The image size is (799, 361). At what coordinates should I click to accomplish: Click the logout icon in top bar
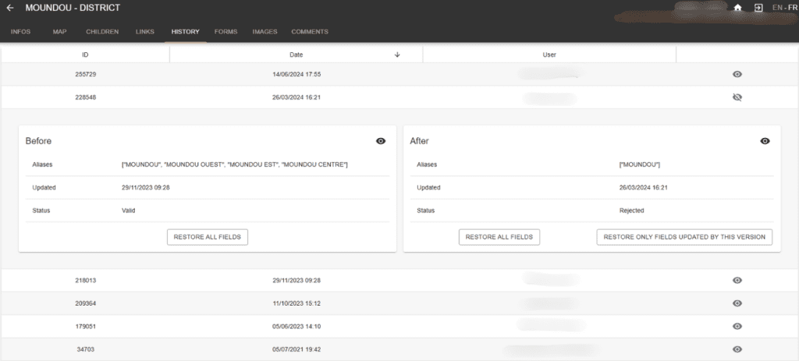tap(757, 8)
